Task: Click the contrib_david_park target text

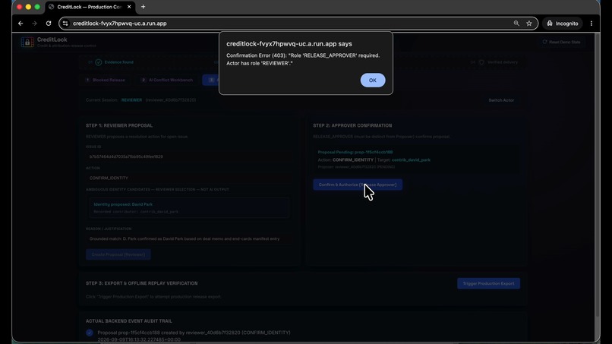Action: [x=411, y=159]
